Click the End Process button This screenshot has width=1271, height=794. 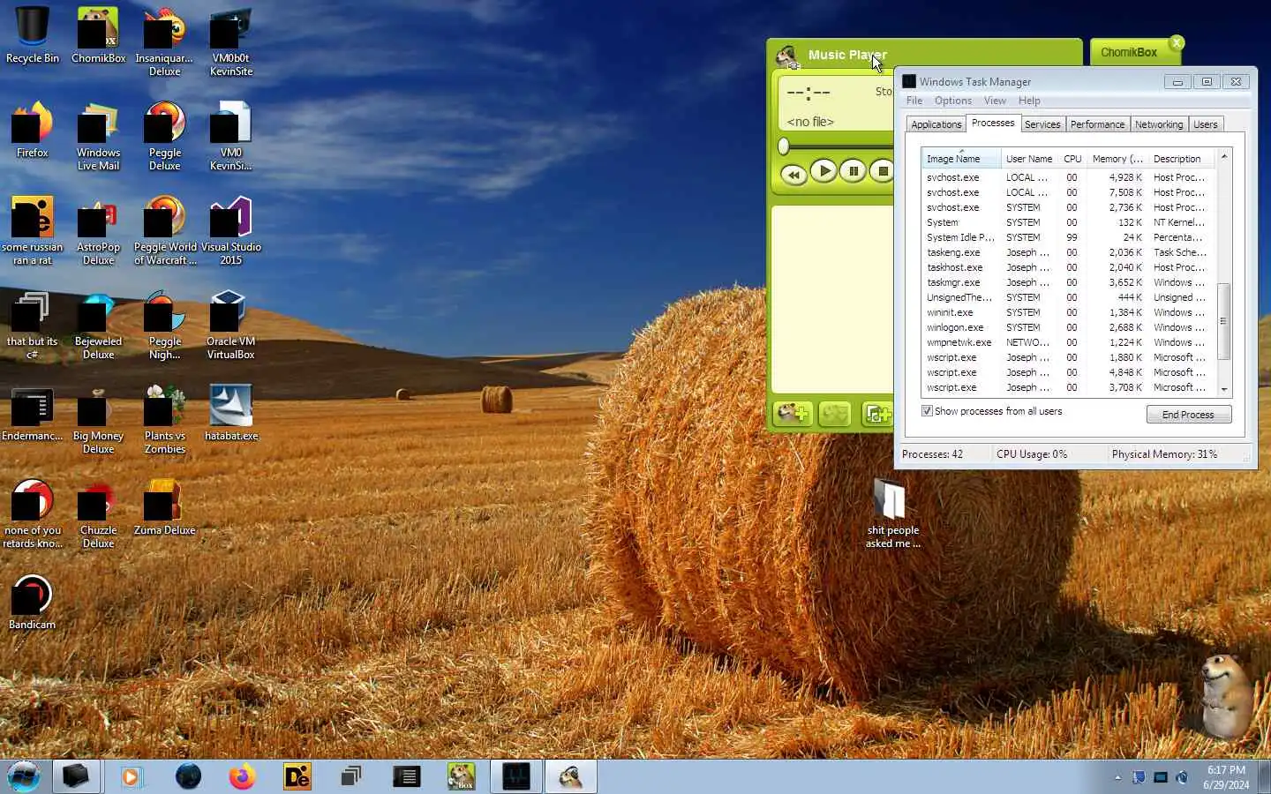(x=1188, y=415)
